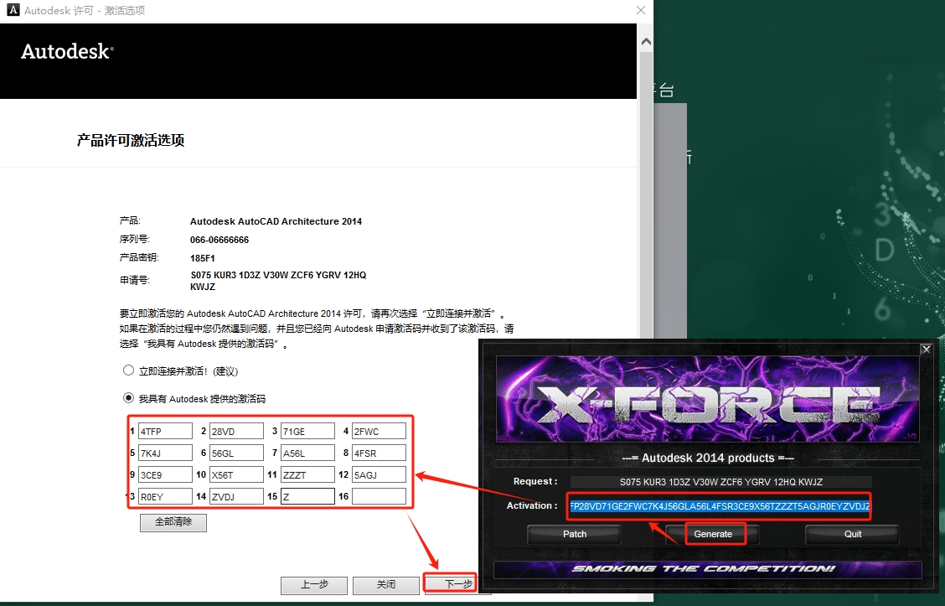Image resolution: width=945 pixels, height=606 pixels.
Task: Click the Quit button in X-Force window
Action: click(x=852, y=534)
